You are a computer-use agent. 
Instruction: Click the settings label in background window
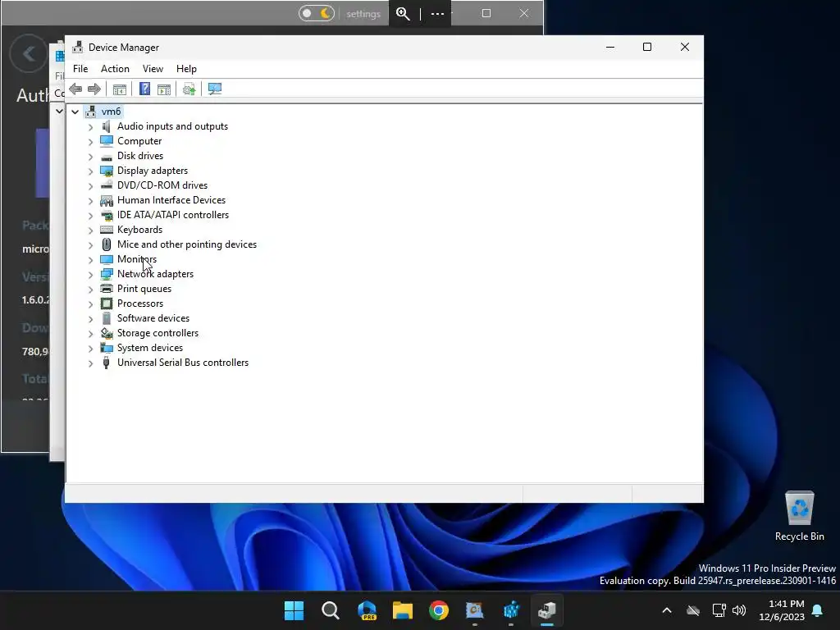[x=363, y=14]
